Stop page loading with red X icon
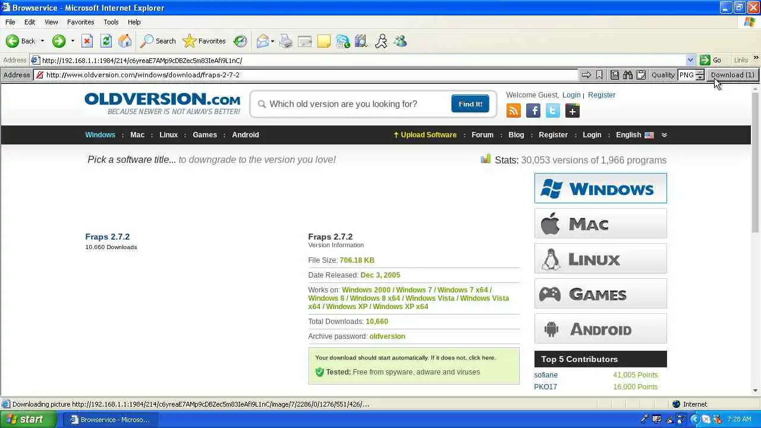761x428 pixels. [87, 41]
